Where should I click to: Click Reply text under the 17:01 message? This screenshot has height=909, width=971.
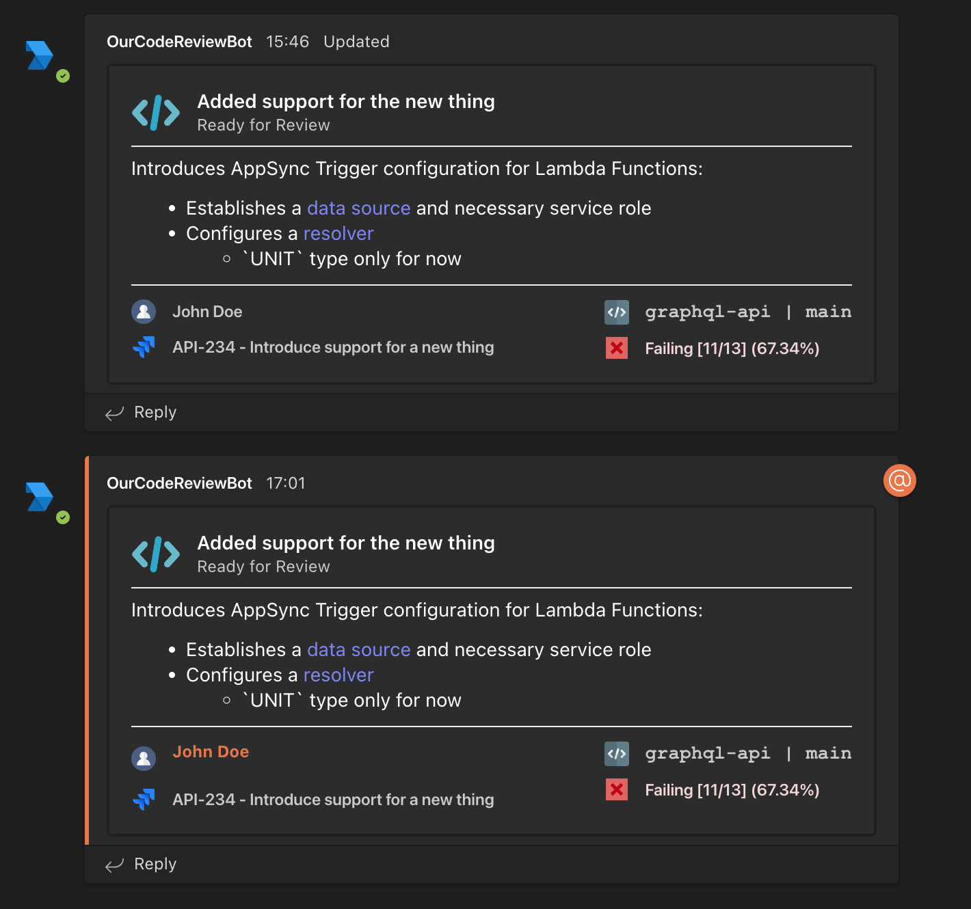(155, 864)
